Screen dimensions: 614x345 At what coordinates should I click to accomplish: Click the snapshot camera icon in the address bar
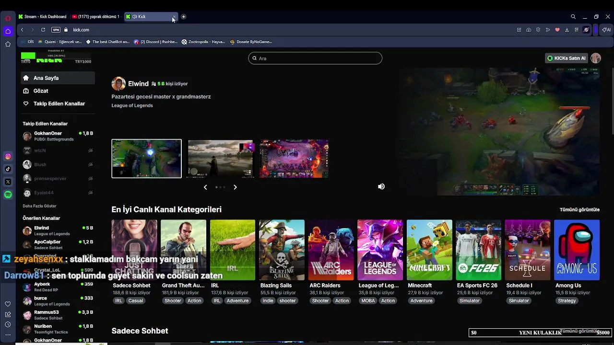529,30
